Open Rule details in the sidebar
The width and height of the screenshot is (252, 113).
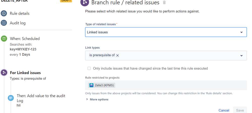tap(20, 14)
